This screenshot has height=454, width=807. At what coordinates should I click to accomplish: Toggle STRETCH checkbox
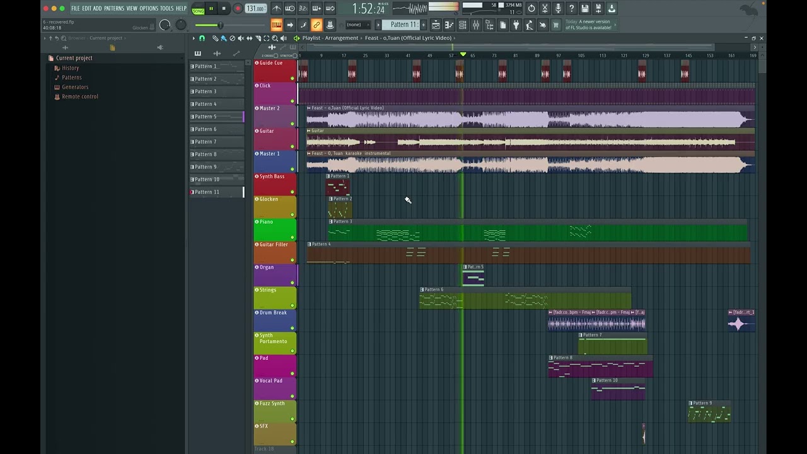(x=293, y=55)
